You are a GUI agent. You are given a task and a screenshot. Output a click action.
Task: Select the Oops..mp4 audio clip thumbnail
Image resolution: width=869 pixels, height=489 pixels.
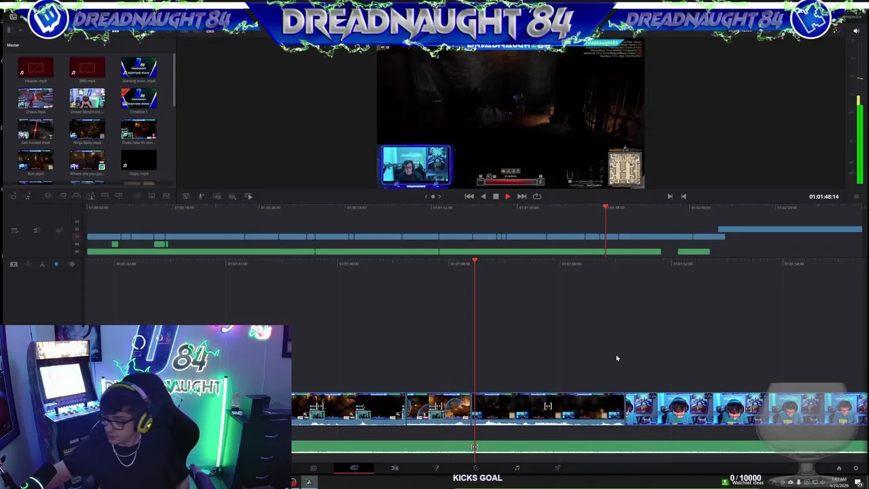coord(138,160)
